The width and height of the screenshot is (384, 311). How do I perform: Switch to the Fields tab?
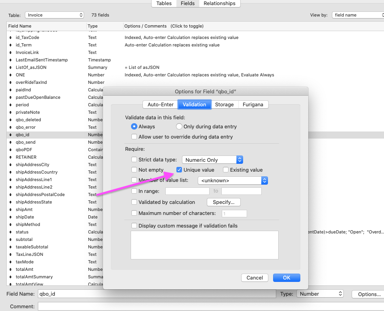click(187, 4)
